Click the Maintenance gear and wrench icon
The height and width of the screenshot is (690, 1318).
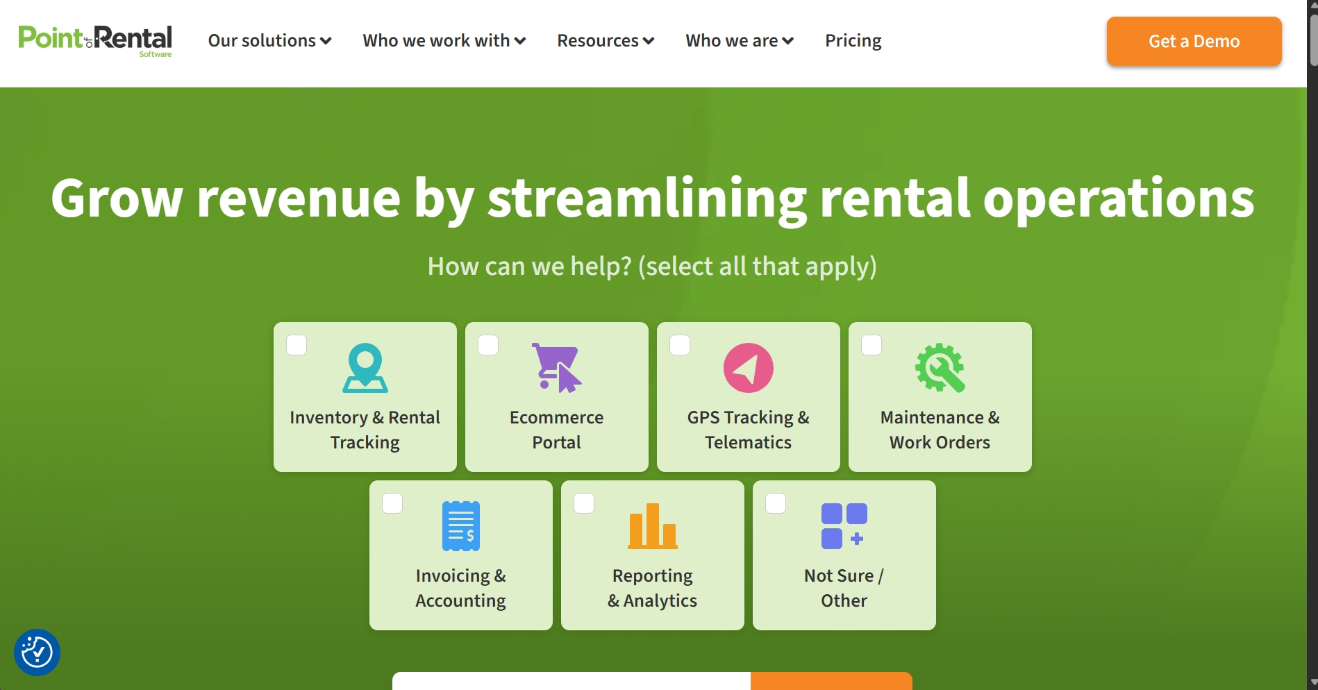click(940, 368)
